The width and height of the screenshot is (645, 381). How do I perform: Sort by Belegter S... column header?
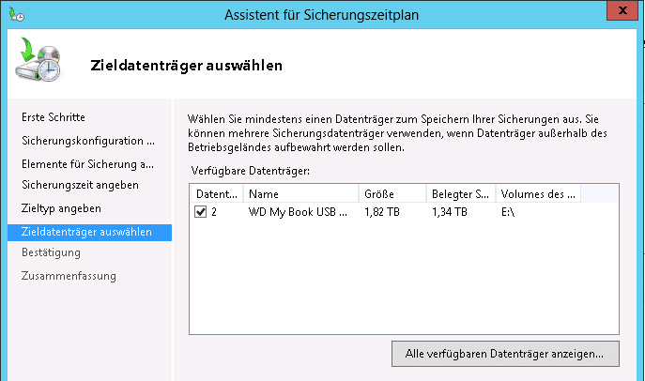(461, 193)
